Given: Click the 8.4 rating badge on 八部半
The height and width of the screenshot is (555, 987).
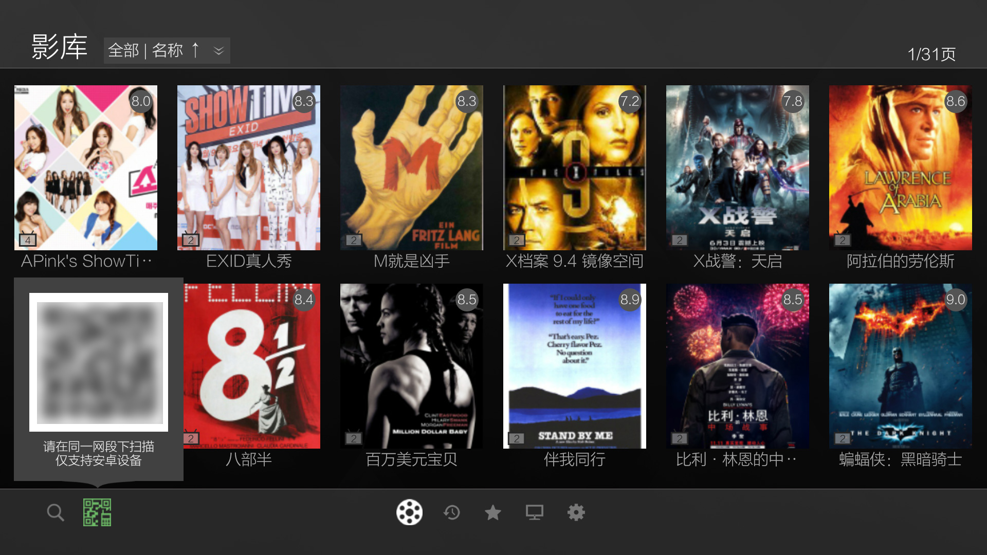Looking at the screenshot, I should [x=304, y=300].
